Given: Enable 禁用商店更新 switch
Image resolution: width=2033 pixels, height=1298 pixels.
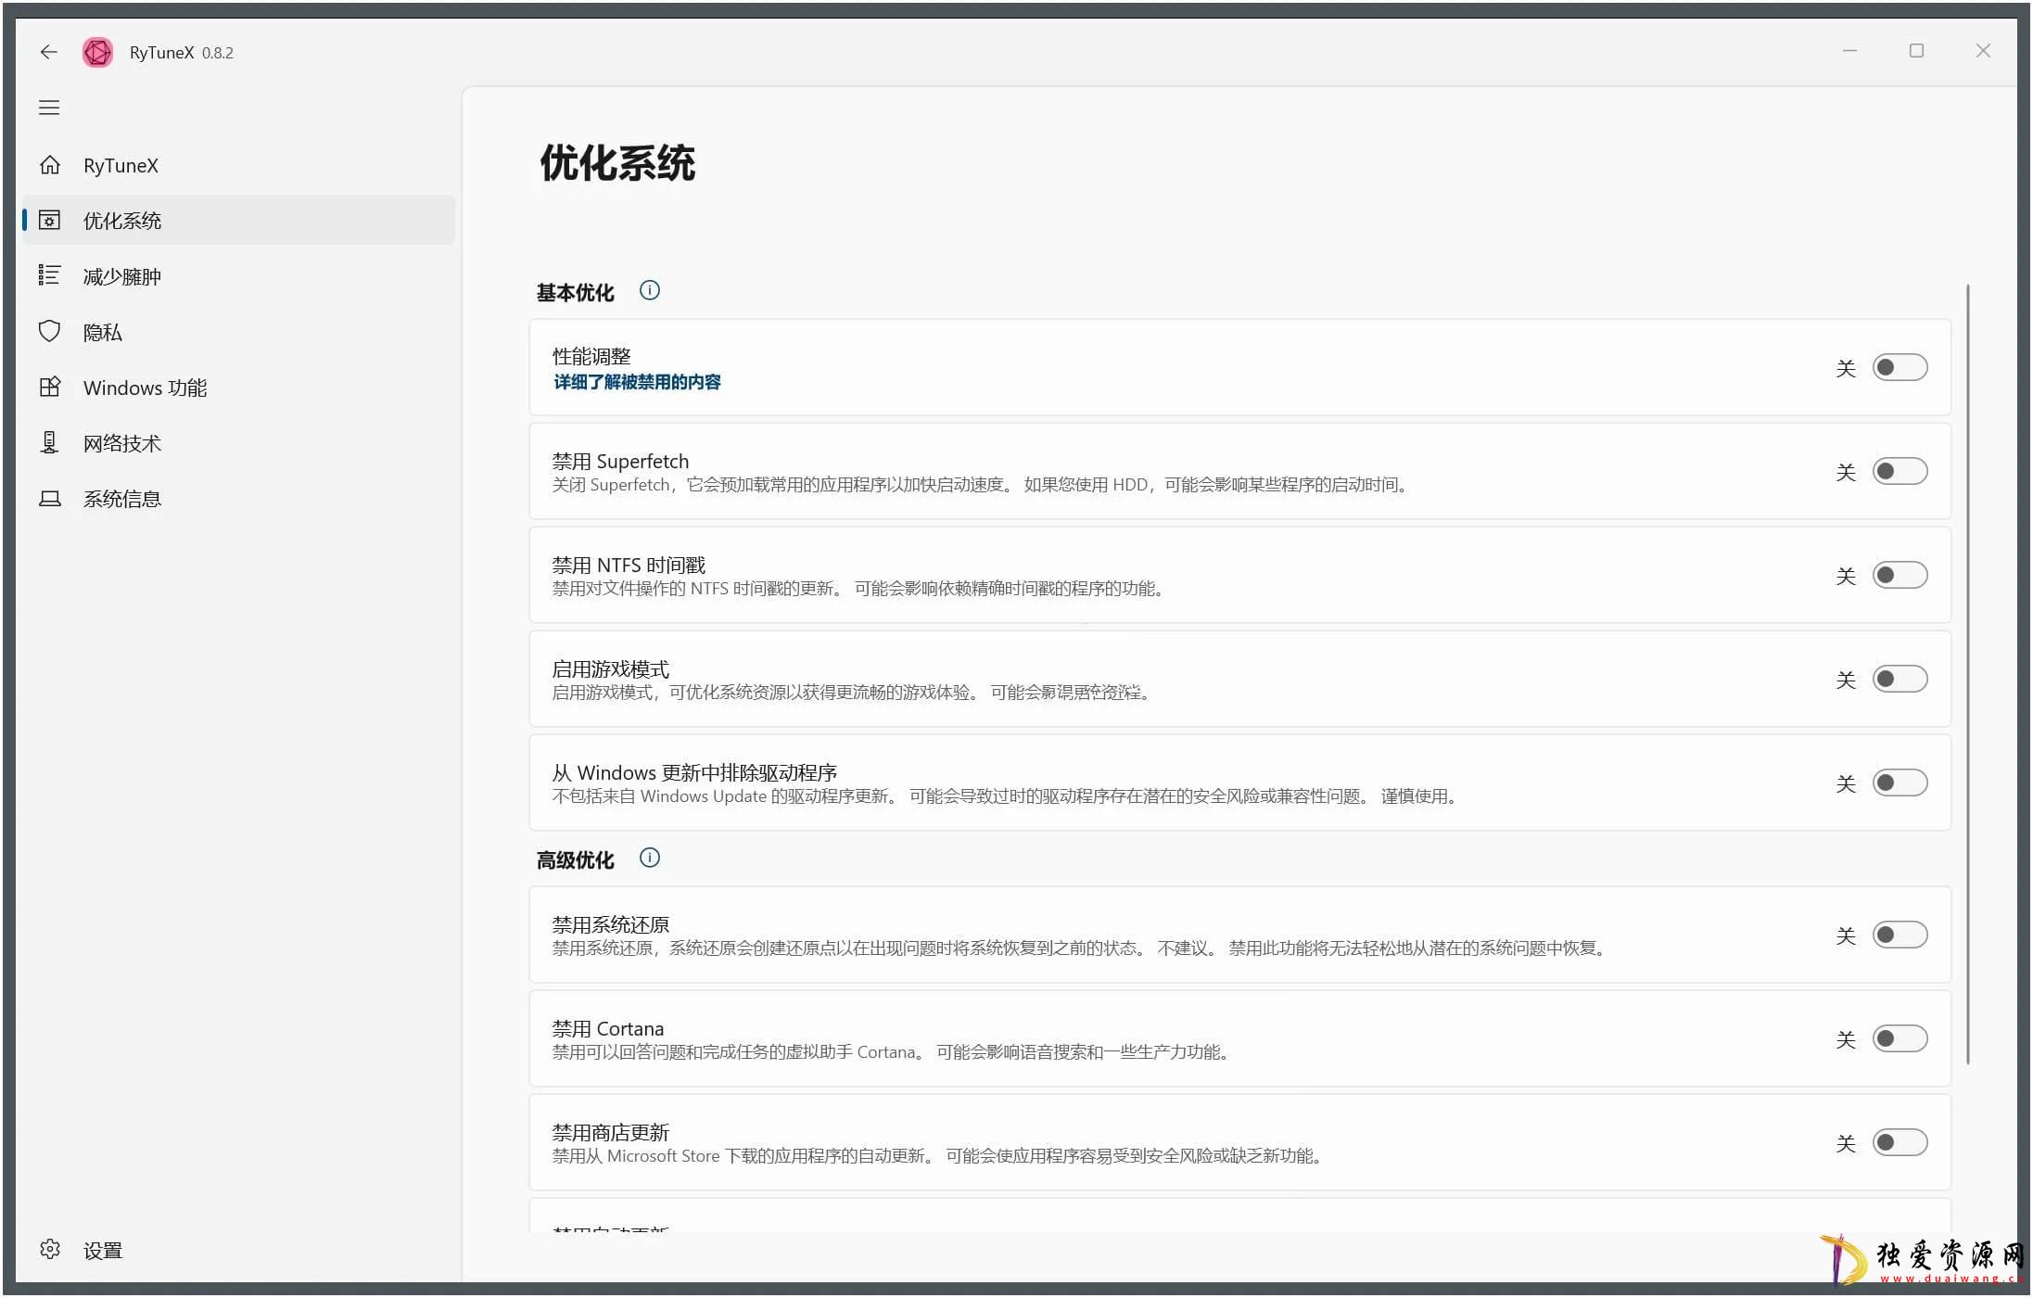Looking at the screenshot, I should 1900,1142.
